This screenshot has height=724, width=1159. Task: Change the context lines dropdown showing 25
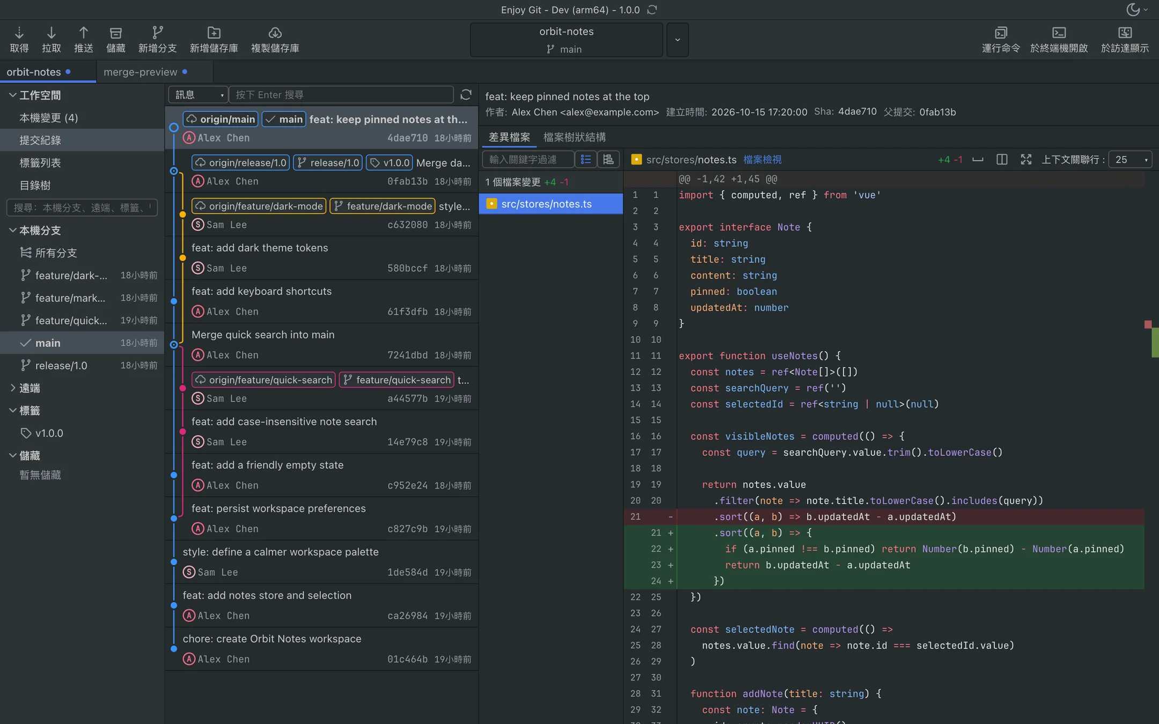coord(1131,159)
